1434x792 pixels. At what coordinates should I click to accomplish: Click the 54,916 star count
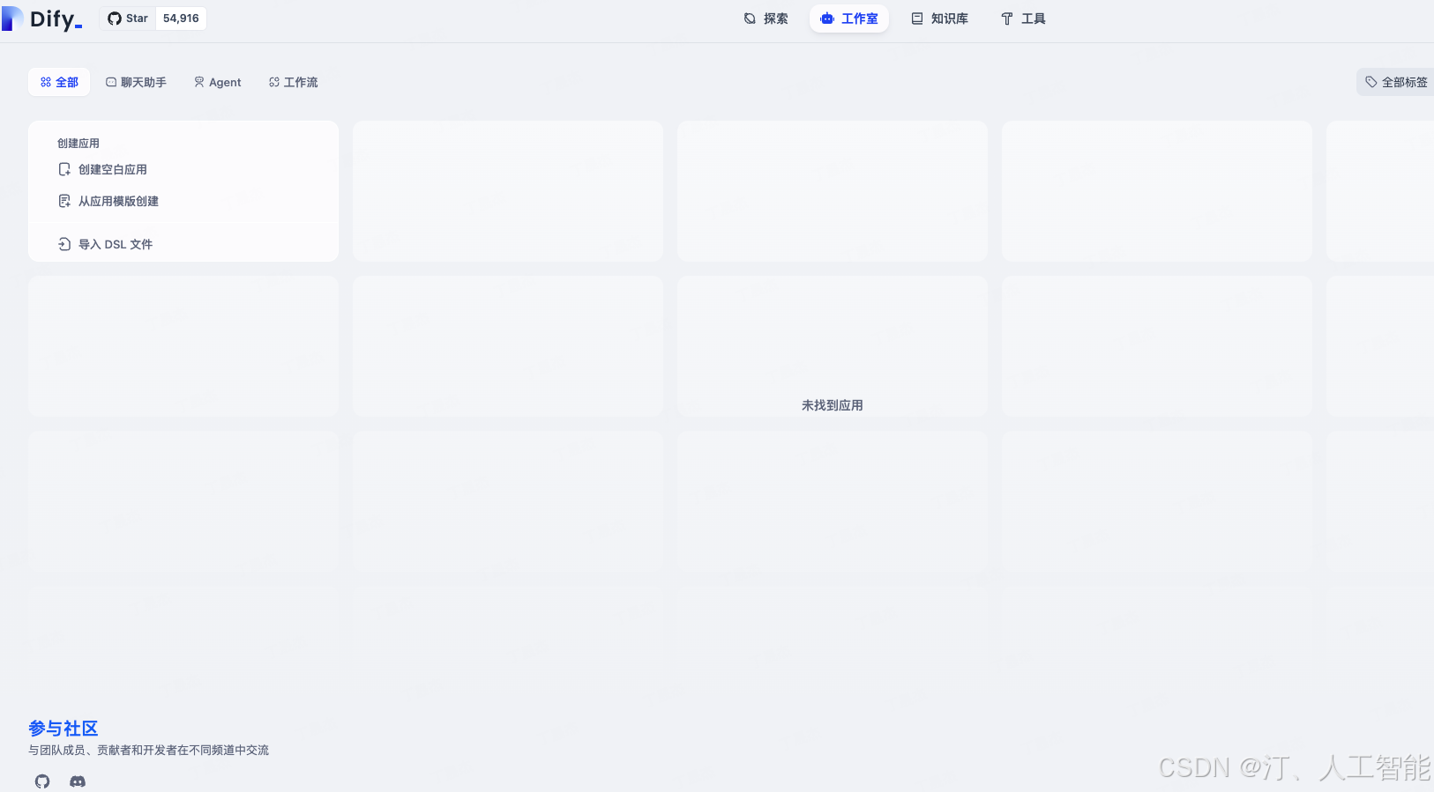pos(181,19)
